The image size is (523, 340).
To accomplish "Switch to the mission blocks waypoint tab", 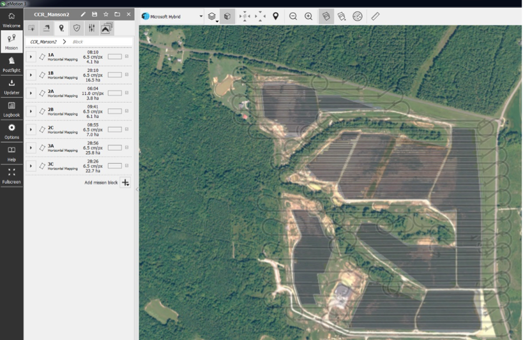I will coord(61,28).
